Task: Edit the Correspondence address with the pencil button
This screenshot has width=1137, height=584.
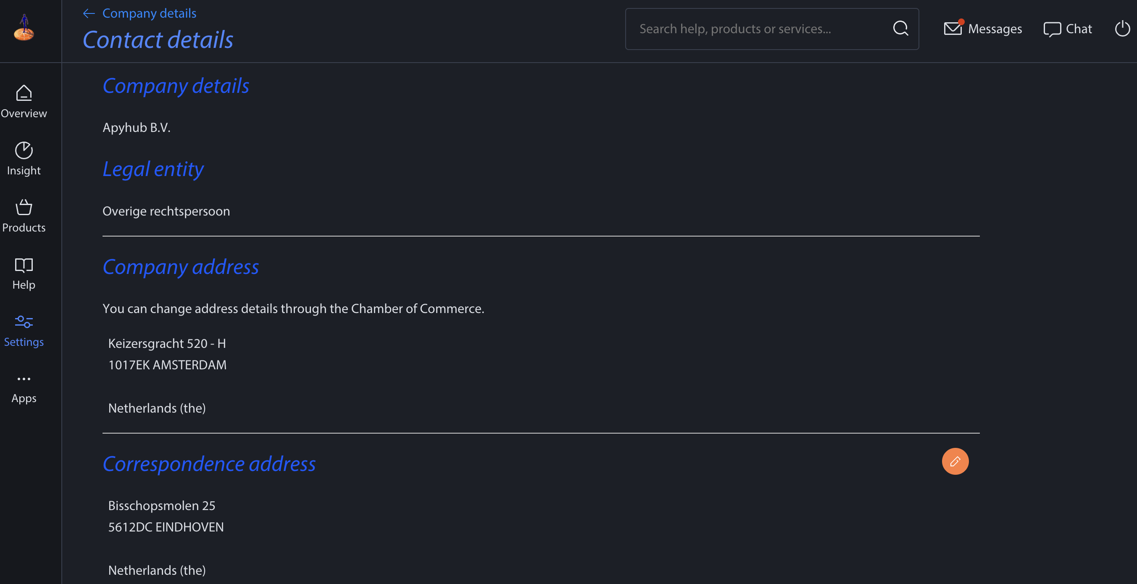Action: pos(955,461)
